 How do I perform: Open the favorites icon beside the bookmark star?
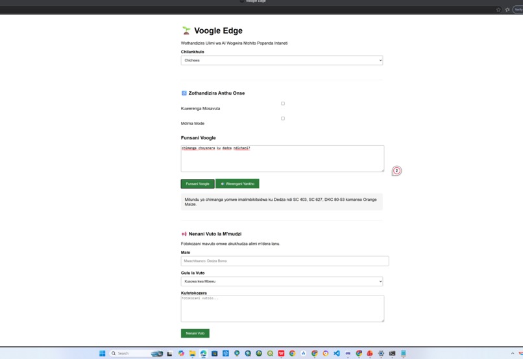coord(507,10)
